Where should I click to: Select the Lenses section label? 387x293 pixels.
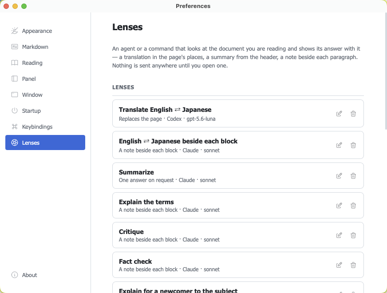(x=31, y=143)
